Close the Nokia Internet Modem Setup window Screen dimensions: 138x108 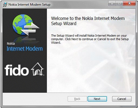pyautogui.click(x=129, y=4)
